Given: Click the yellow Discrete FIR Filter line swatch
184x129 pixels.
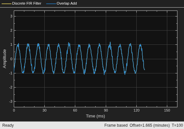Looking at the screenshot, I should pyautogui.click(x=7, y=4).
